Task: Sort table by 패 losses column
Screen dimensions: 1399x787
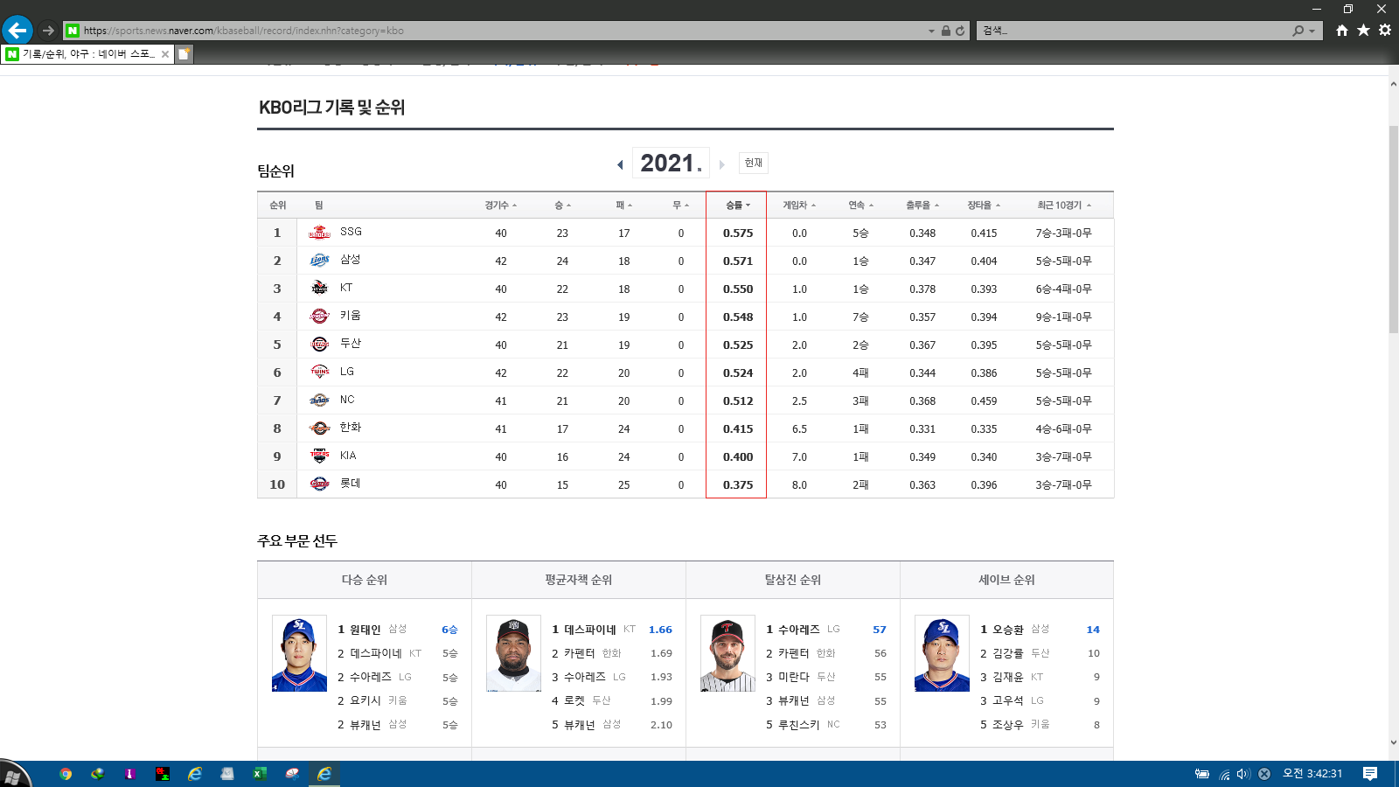Action: pos(623,205)
